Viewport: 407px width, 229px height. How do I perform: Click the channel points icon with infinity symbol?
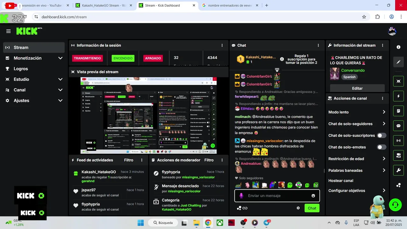[242, 208]
